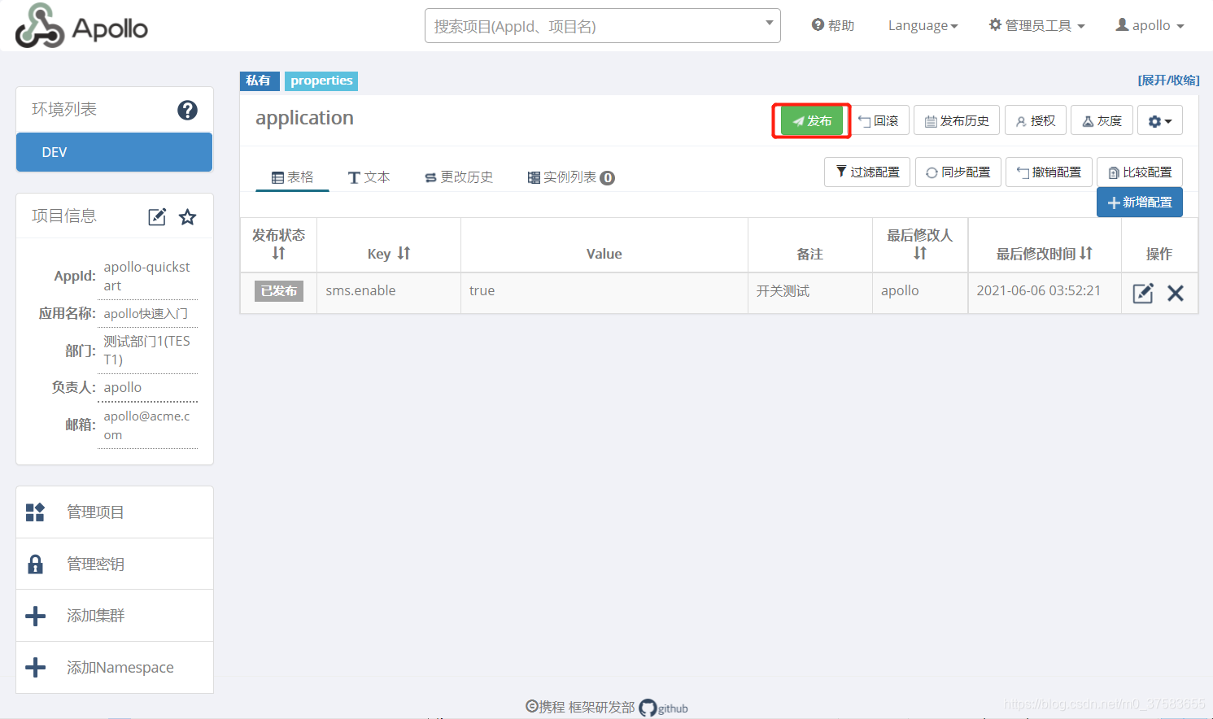Click 过滤配置 filter config button
The image size is (1213, 719).
pos(867,172)
